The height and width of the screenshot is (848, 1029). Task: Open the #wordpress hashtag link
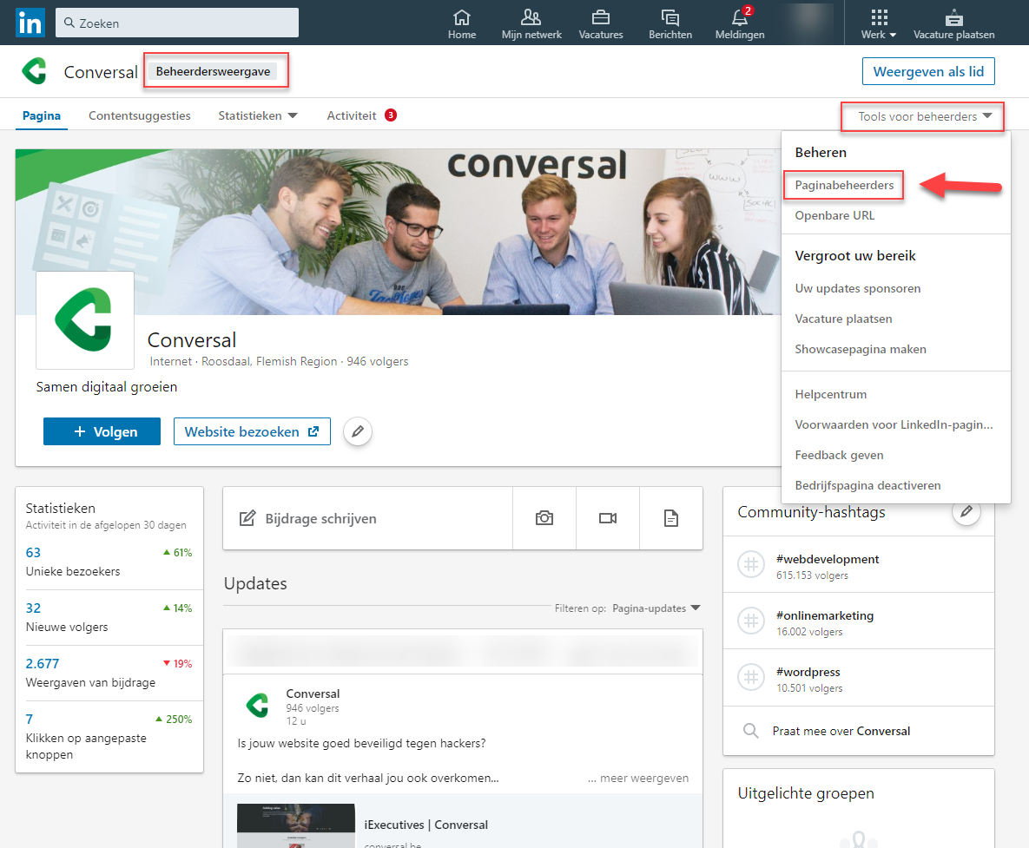808,672
